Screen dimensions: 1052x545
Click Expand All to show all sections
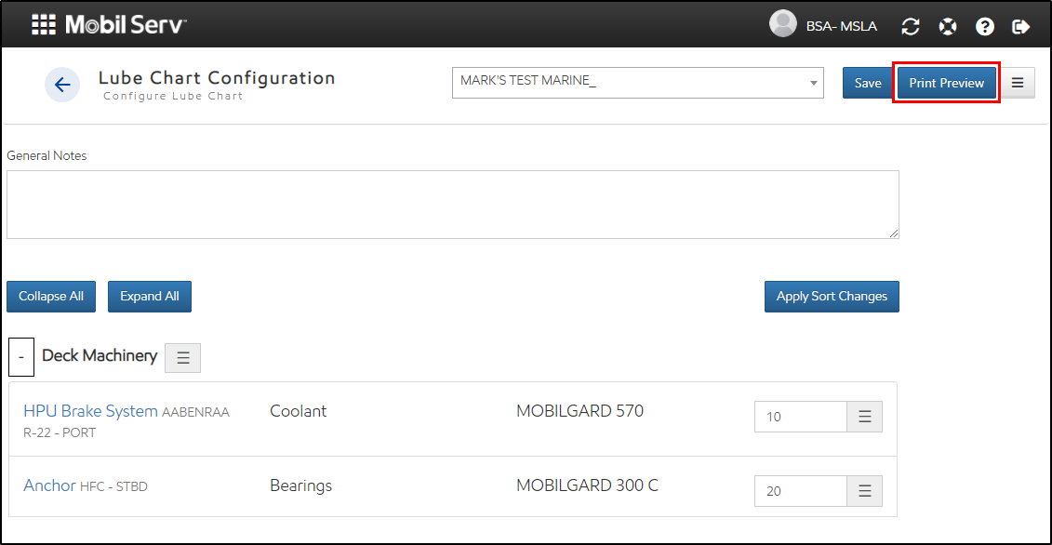click(149, 296)
